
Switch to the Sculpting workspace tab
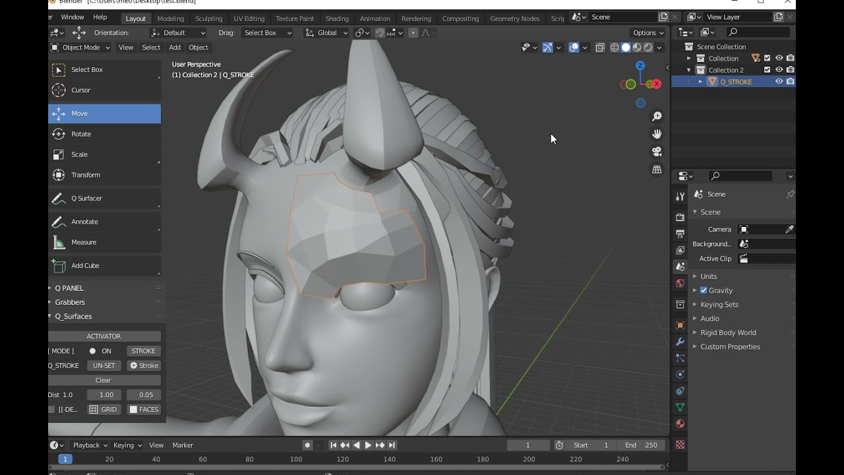208,18
